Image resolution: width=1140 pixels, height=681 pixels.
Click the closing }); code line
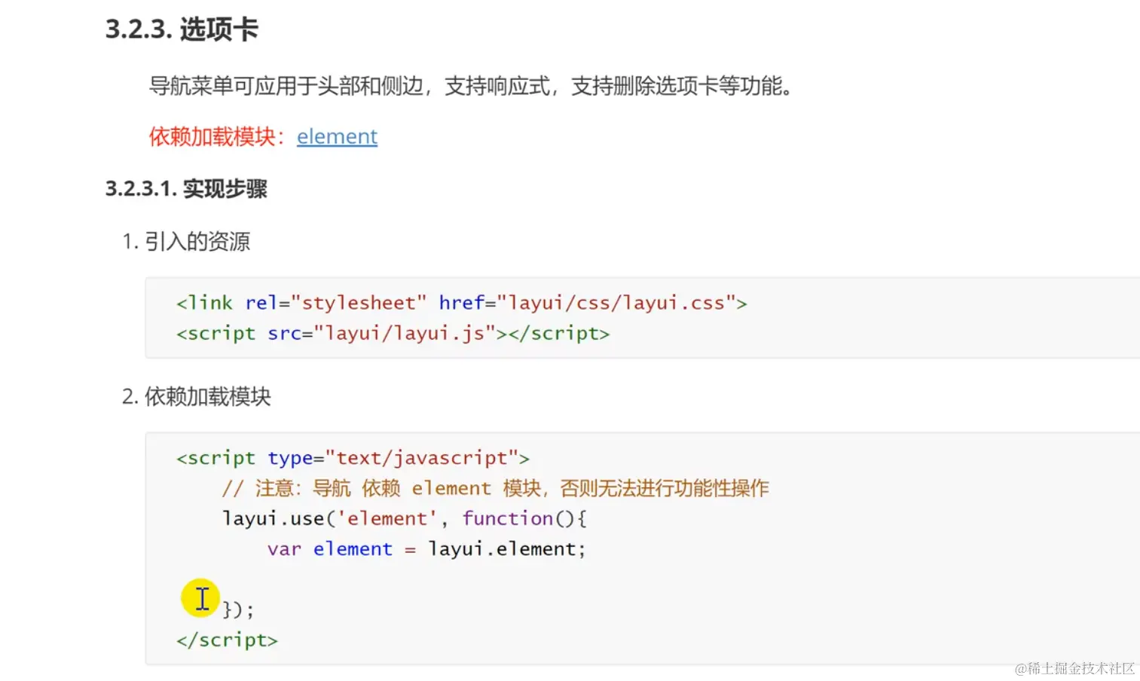(238, 609)
